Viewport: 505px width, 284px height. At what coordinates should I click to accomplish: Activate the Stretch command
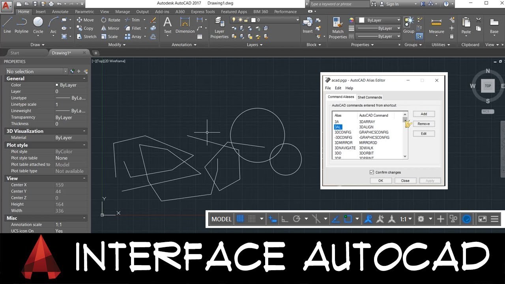[x=86, y=36]
